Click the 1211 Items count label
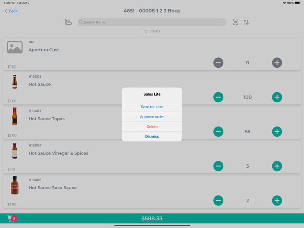 pyautogui.click(x=152, y=31)
